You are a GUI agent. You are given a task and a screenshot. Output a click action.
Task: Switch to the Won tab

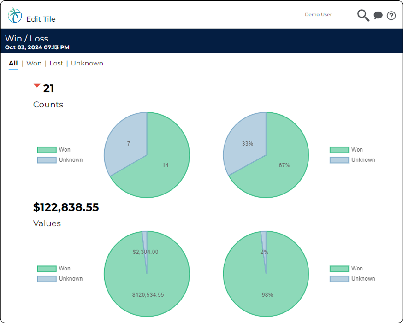click(x=34, y=63)
